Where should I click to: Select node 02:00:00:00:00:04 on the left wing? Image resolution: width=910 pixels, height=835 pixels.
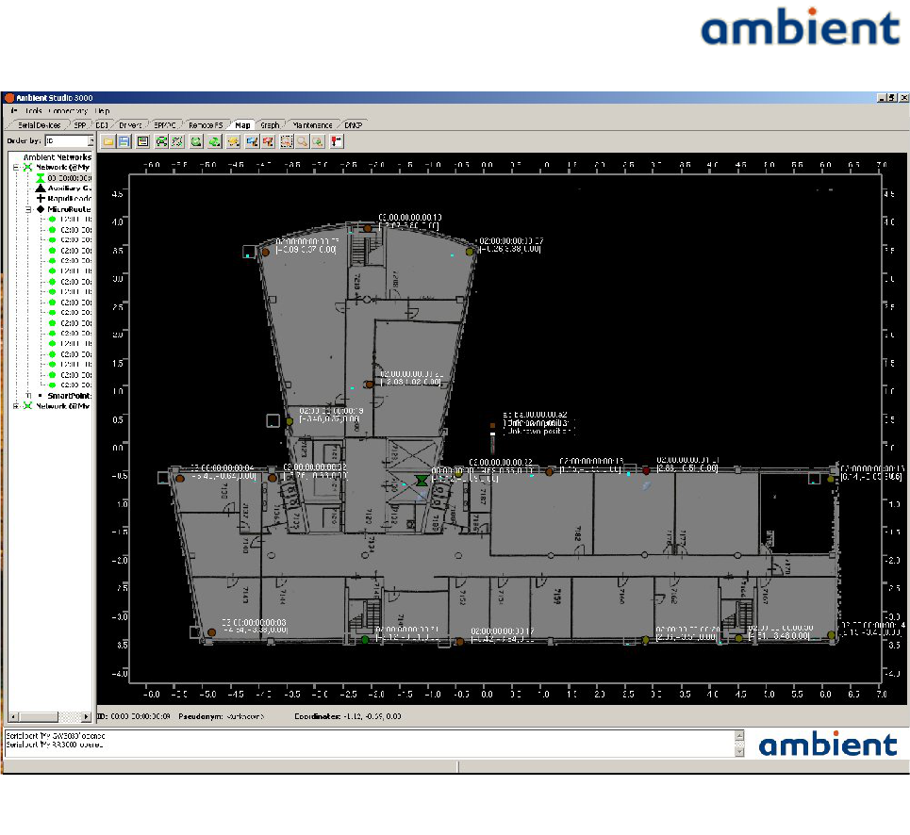point(180,479)
